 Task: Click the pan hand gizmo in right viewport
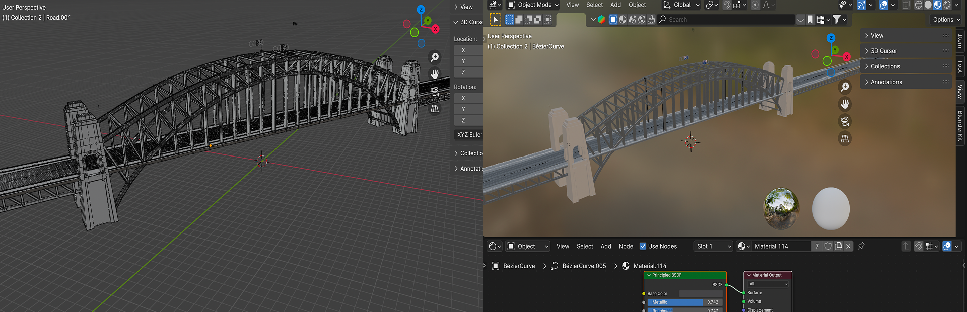click(x=845, y=104)
